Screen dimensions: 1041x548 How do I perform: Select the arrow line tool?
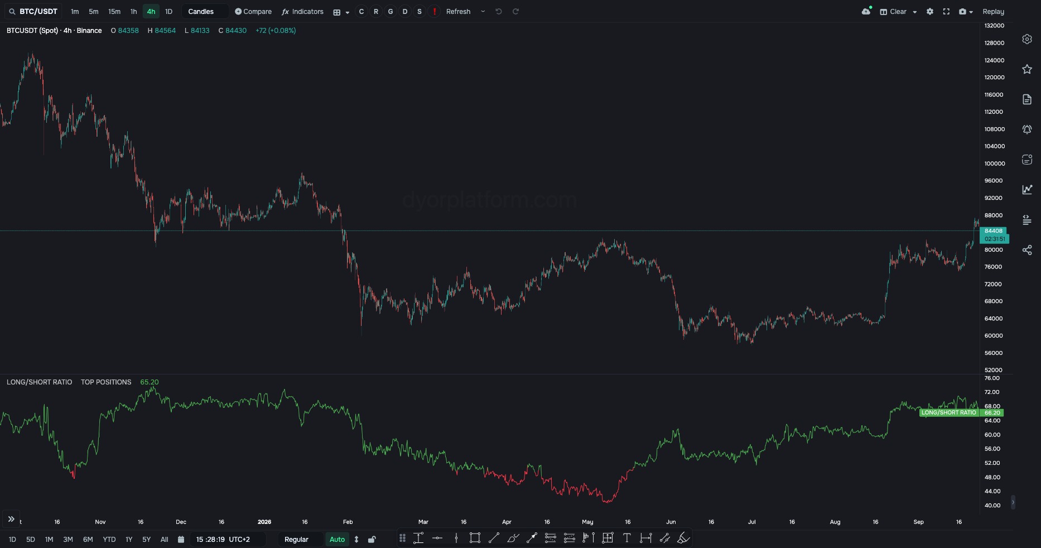tap(532, 538)
